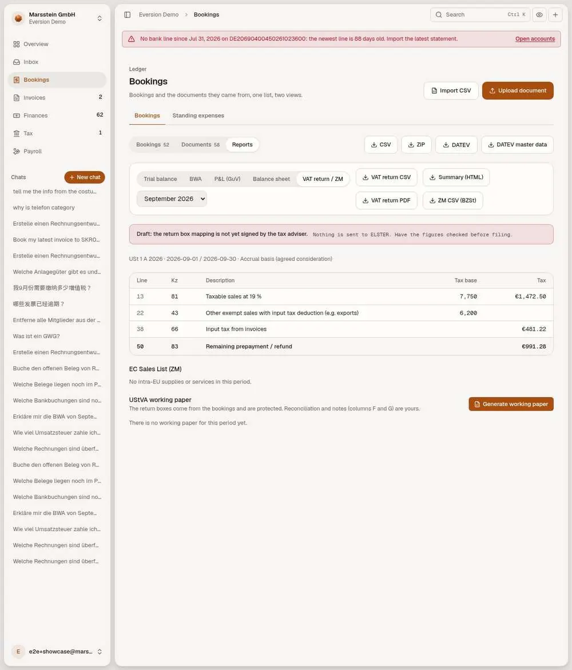Select the Reports segment
The height and width of the screenshot is (670, 572).
(242, 145)
